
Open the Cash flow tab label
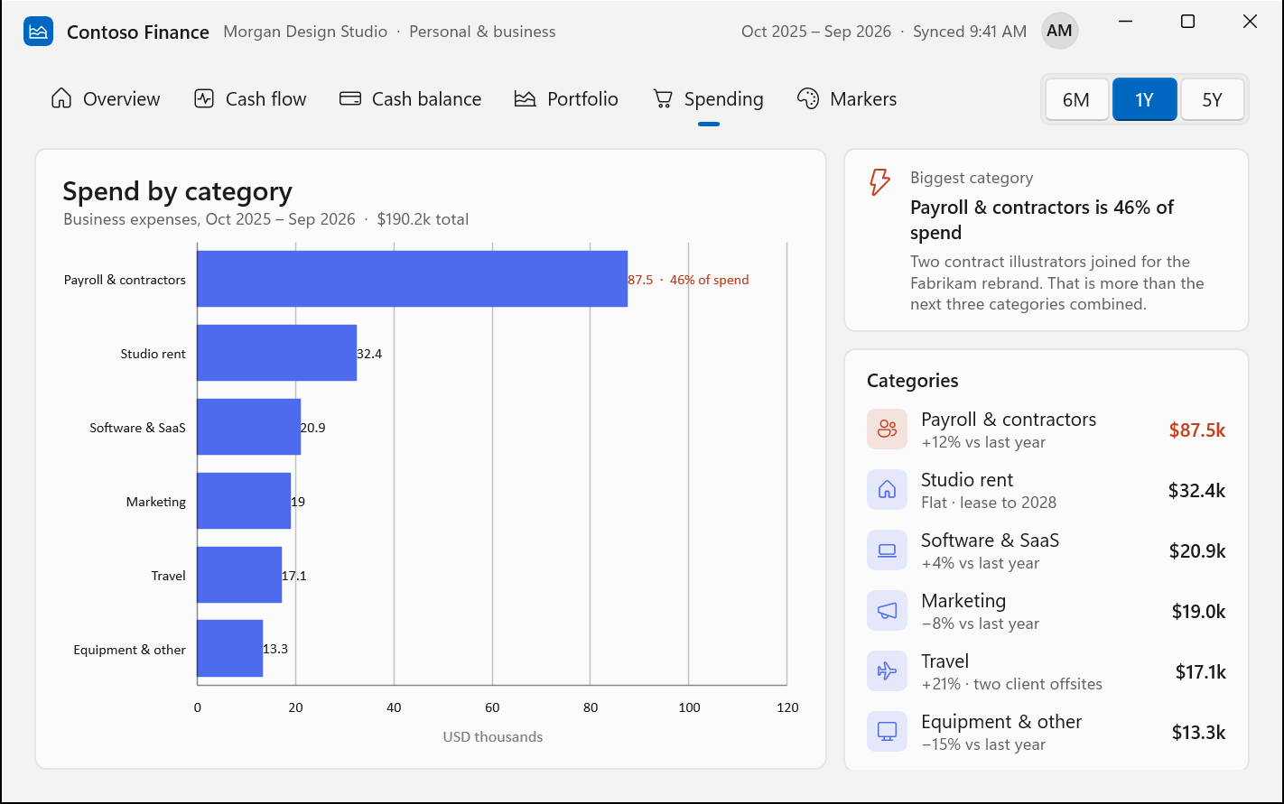pyautogui.click(x=265, y=99)
